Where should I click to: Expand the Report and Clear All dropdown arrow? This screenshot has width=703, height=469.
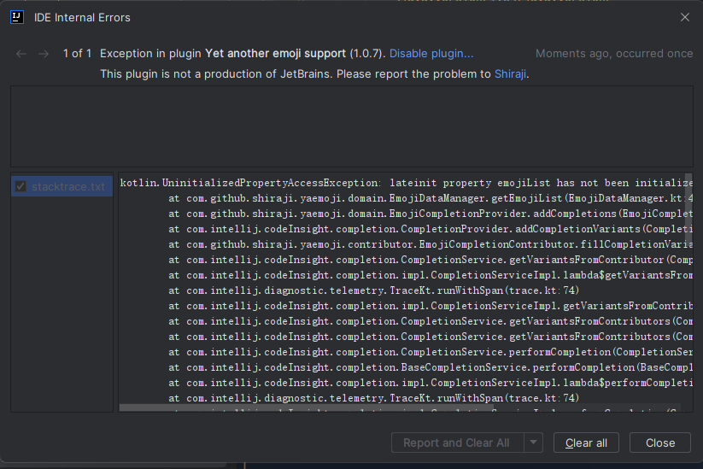point(533,443)
